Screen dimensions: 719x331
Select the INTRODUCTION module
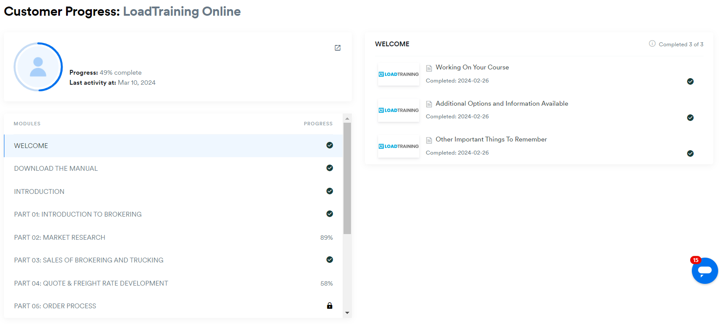39,192
